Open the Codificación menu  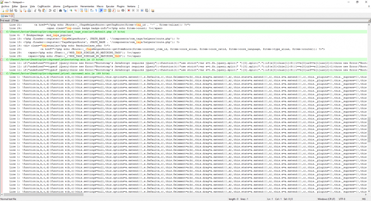(x=44, y=6)
